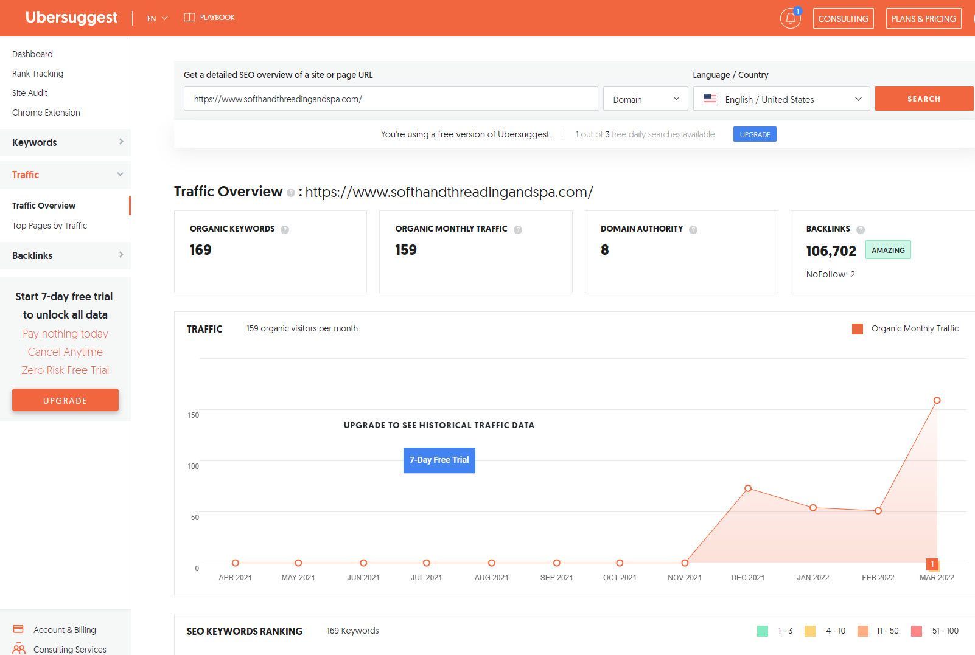Open the English / United States dropdown
The width and height of the screenshot is (975, 655).
pyautogui.click(x=781, y=99)
